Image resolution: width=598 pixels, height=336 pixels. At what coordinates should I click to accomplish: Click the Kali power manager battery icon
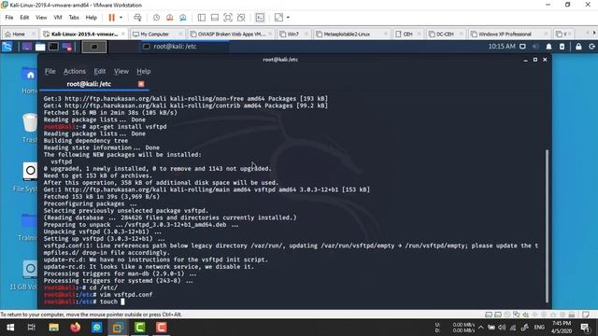(x=562, y=47)
